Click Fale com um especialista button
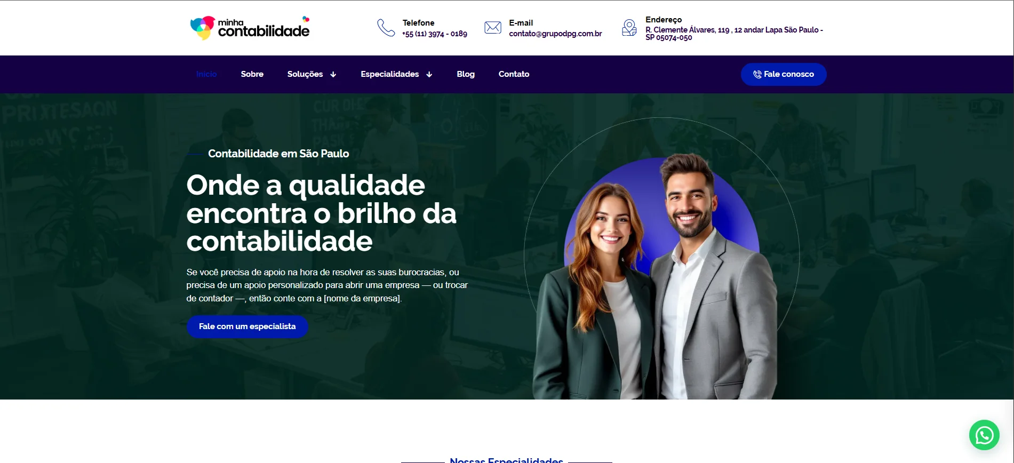Viewport: 1014px width, 463px height. pyautogui.click(x=247, y=326)
